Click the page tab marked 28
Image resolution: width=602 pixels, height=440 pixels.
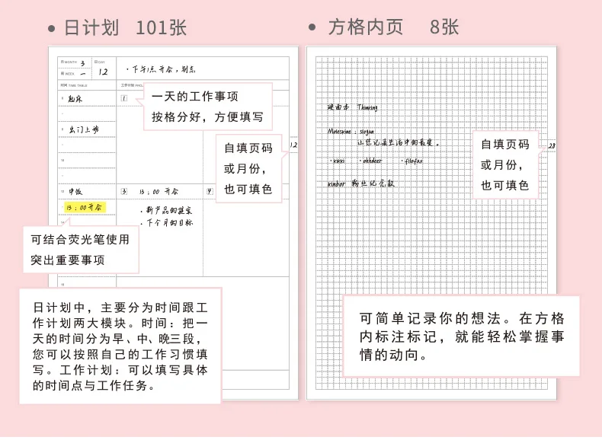click(552, 145)
